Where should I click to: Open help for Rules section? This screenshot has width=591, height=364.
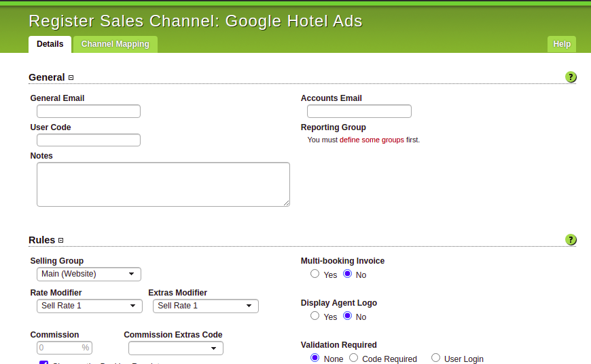571,239
